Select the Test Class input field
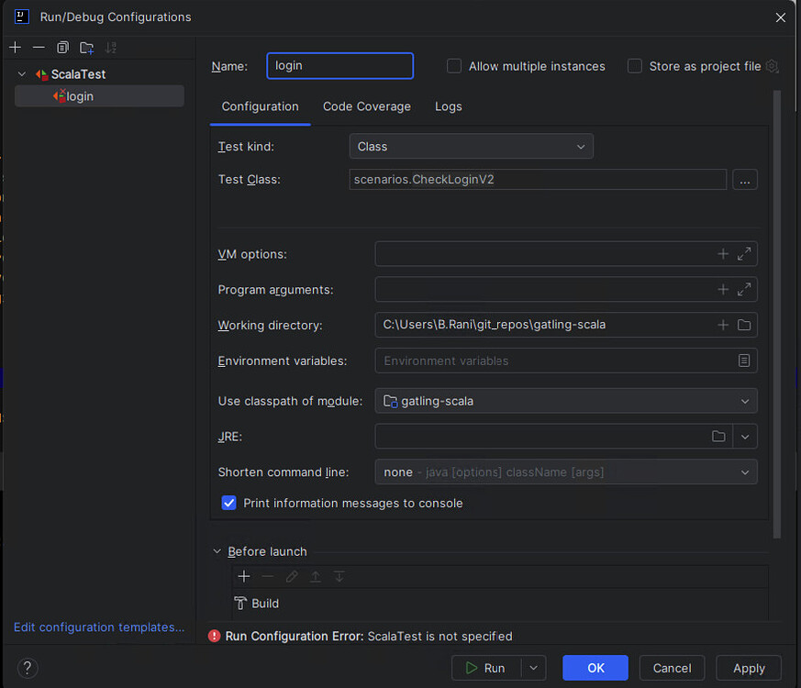Screen dimensions: 801x688 [x=538, y=179]
